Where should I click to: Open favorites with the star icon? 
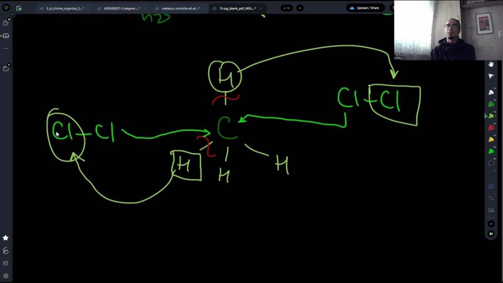[x=6, y=238]
